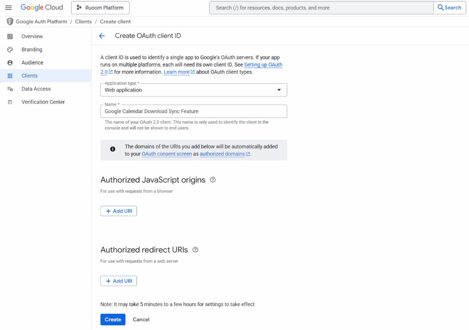This screenshot has height=330, width=469.
Task: Click the Google Cloud logo
Action: coord(42,8)
